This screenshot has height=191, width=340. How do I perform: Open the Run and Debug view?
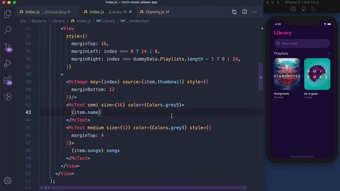[x=7, y=64]
